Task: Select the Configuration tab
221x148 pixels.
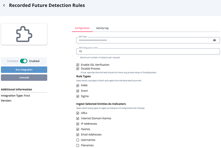Action: (82, 28)
